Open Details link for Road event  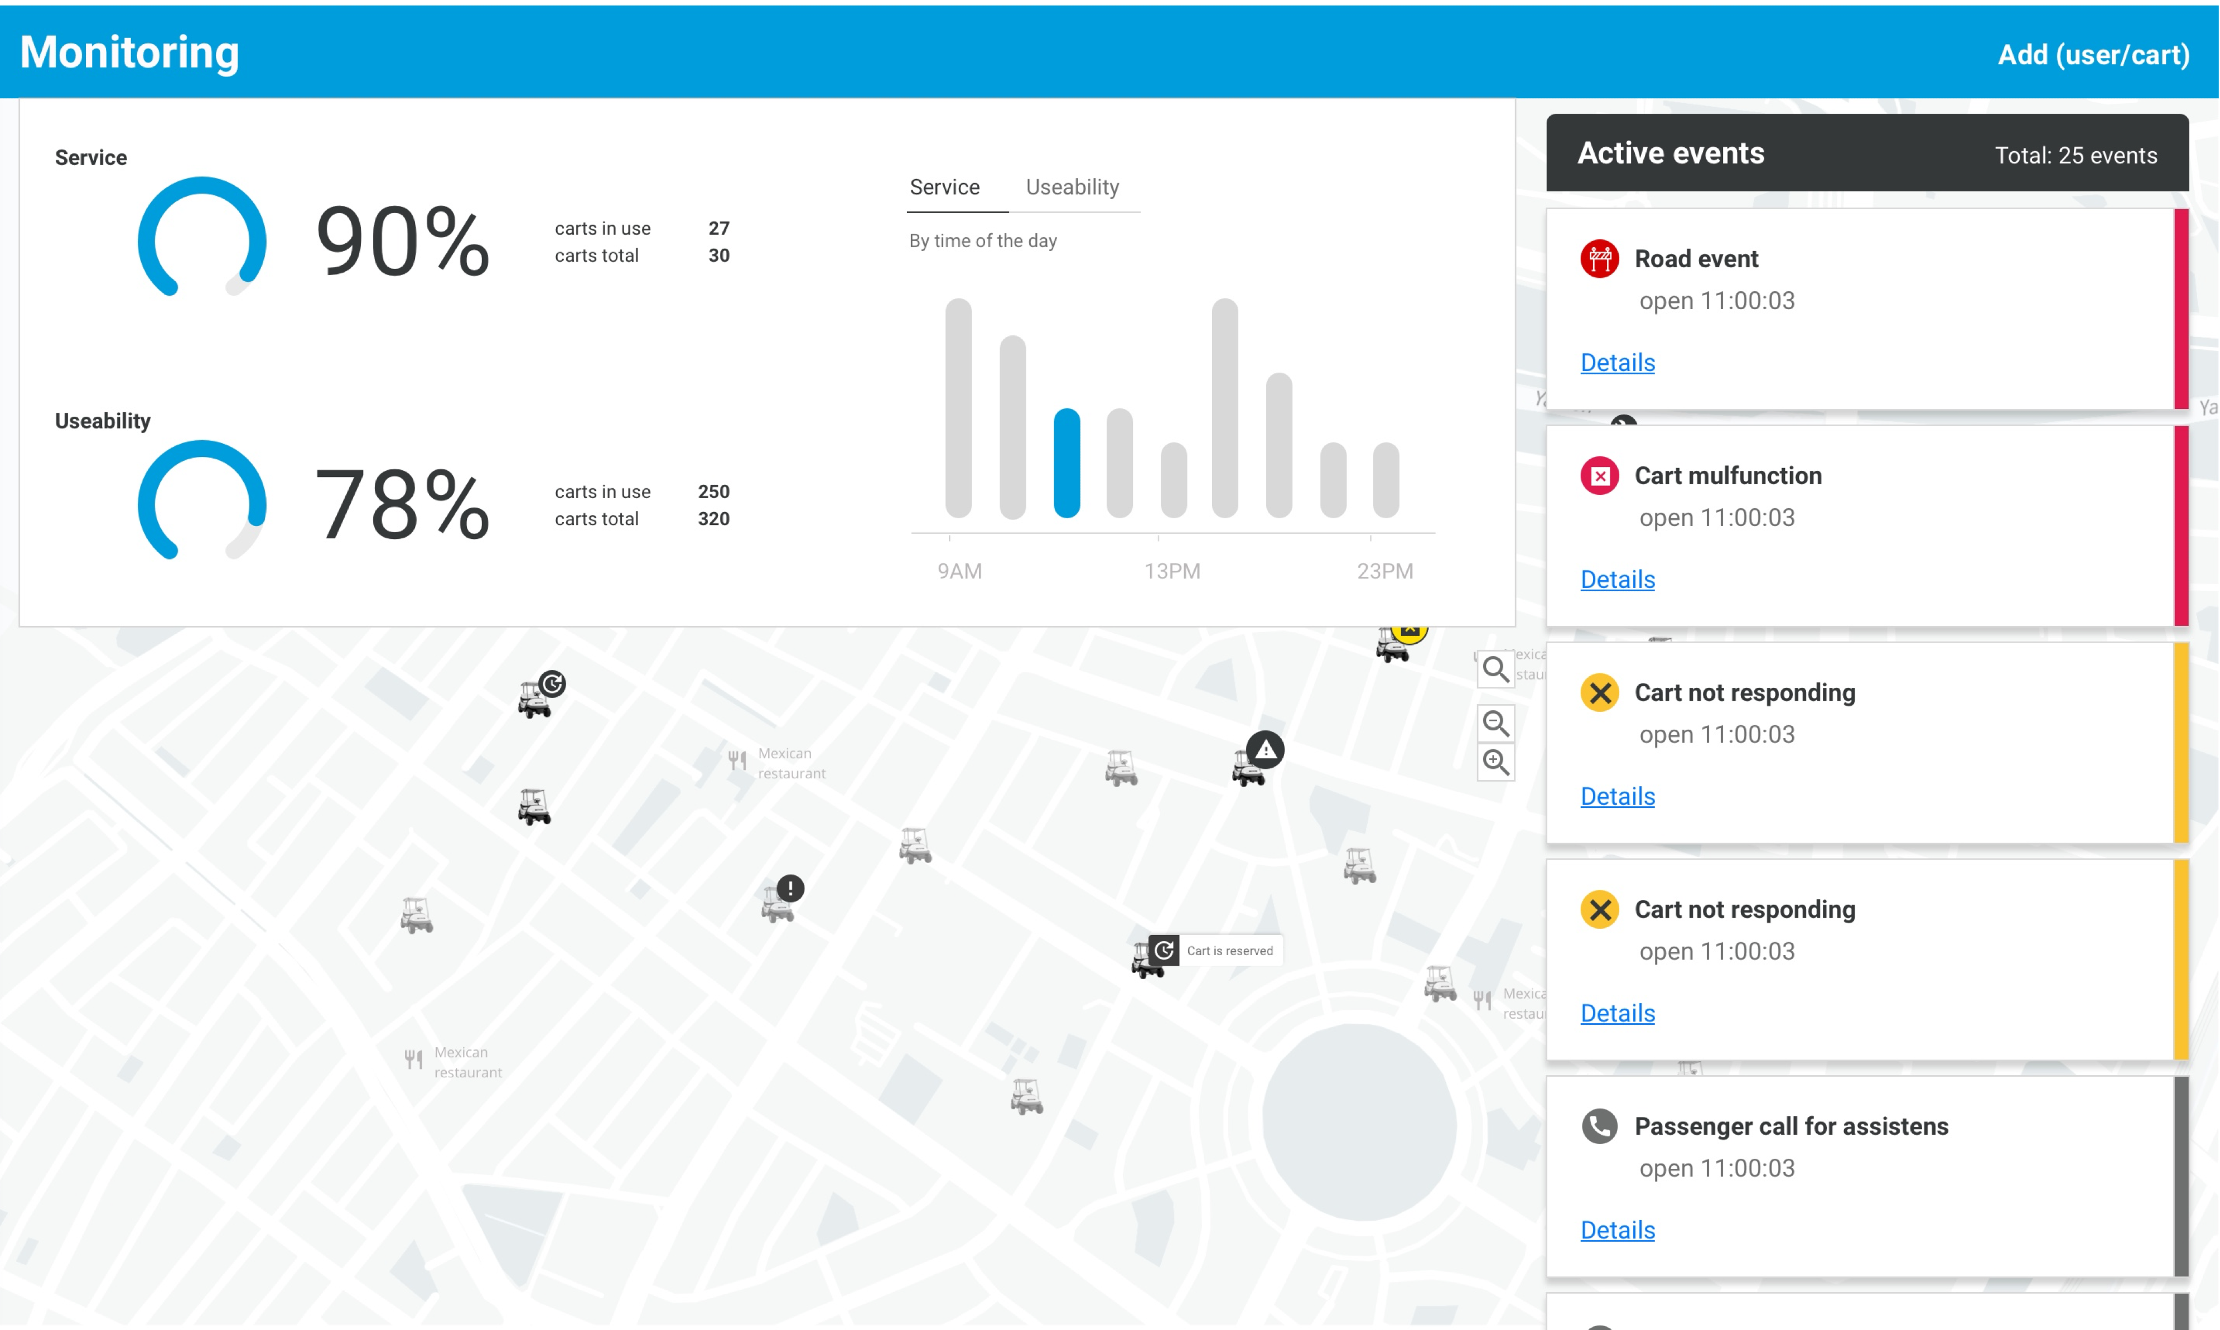(1617, 362)
